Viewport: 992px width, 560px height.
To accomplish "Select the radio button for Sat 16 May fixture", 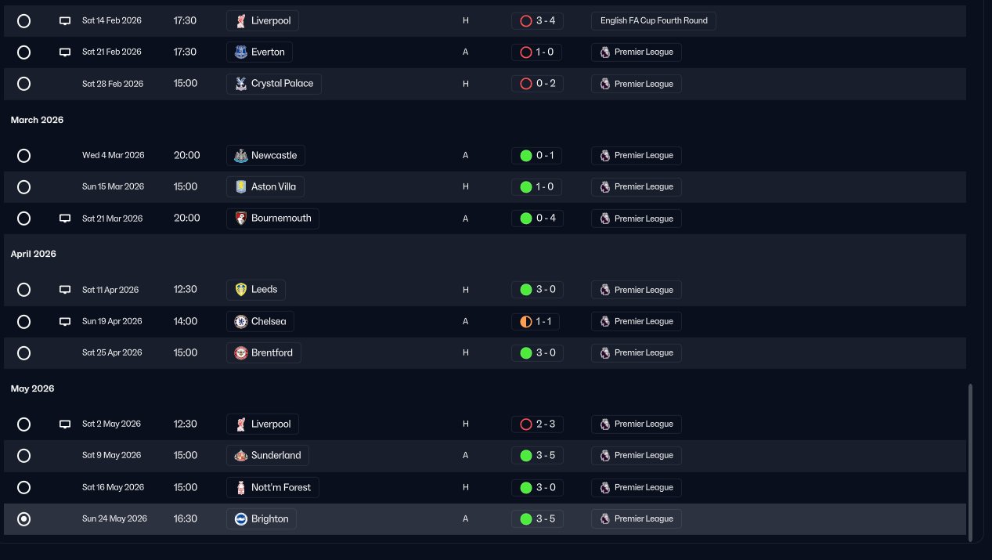I will pyautogui.click(x=23, y=487).
